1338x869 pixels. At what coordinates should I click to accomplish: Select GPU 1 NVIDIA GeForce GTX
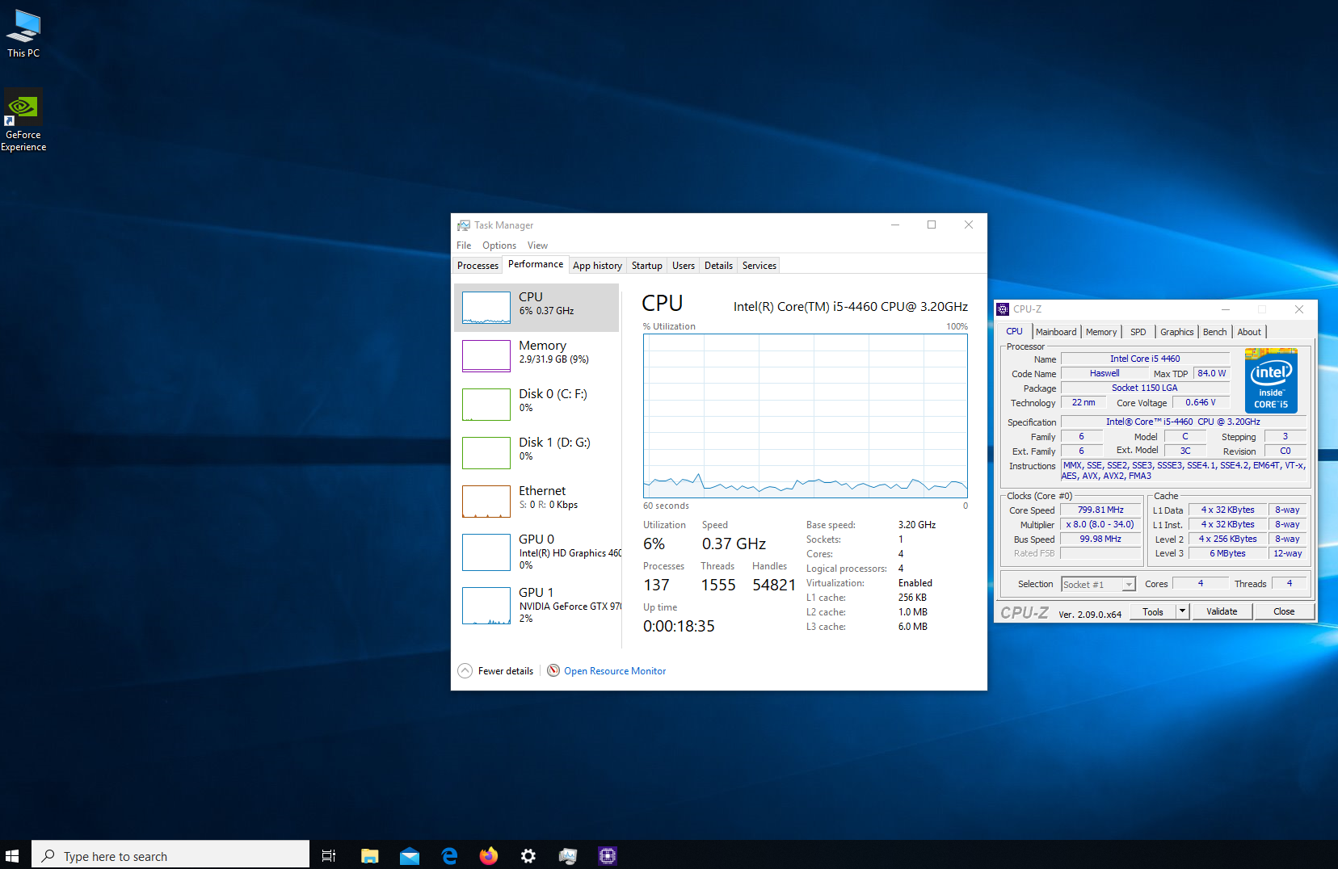pyautogui.click(x=536, y=605)
